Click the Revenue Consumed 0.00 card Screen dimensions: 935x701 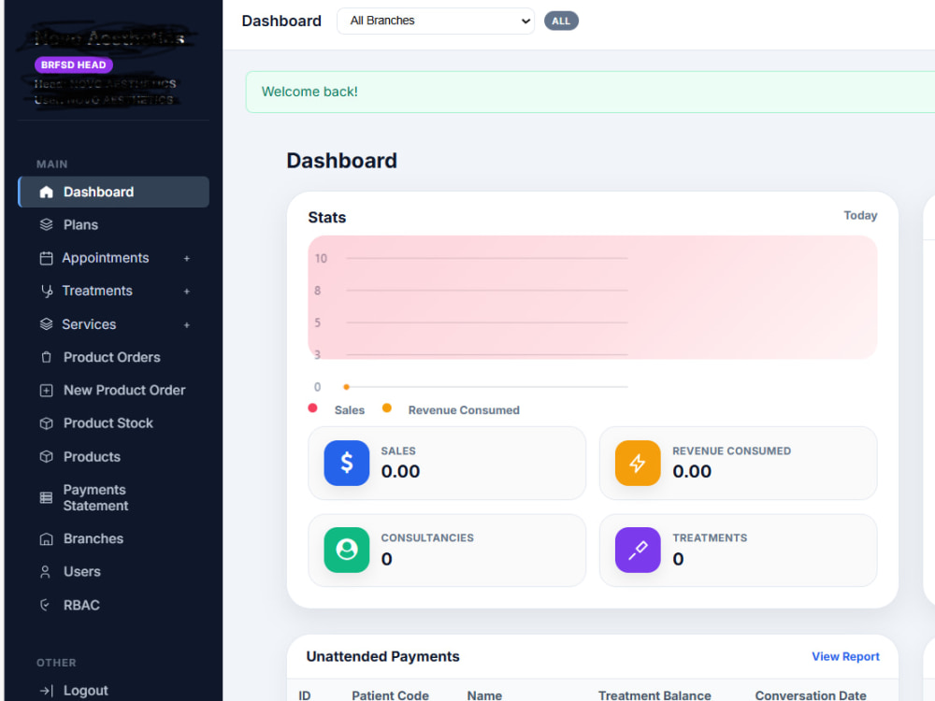click(x=739, y=464)
